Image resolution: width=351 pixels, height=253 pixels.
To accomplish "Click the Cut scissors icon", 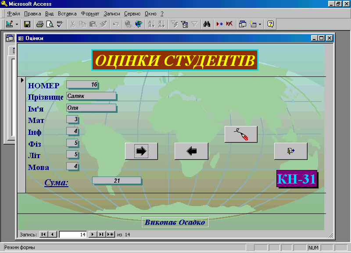I will click(72, 24).
